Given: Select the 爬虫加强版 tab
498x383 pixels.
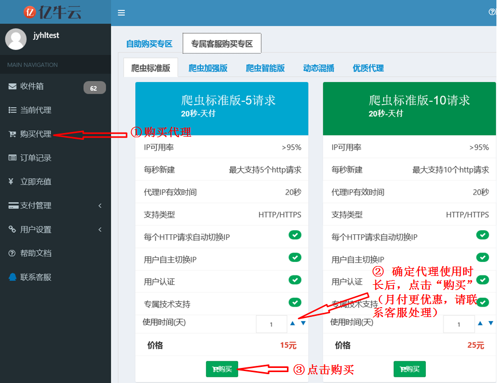Looking at the screenshot, I should (208, 68).
